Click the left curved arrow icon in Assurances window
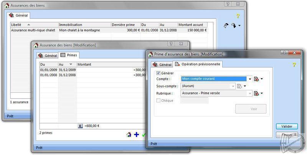307x155 pixels. click(226, 26)
